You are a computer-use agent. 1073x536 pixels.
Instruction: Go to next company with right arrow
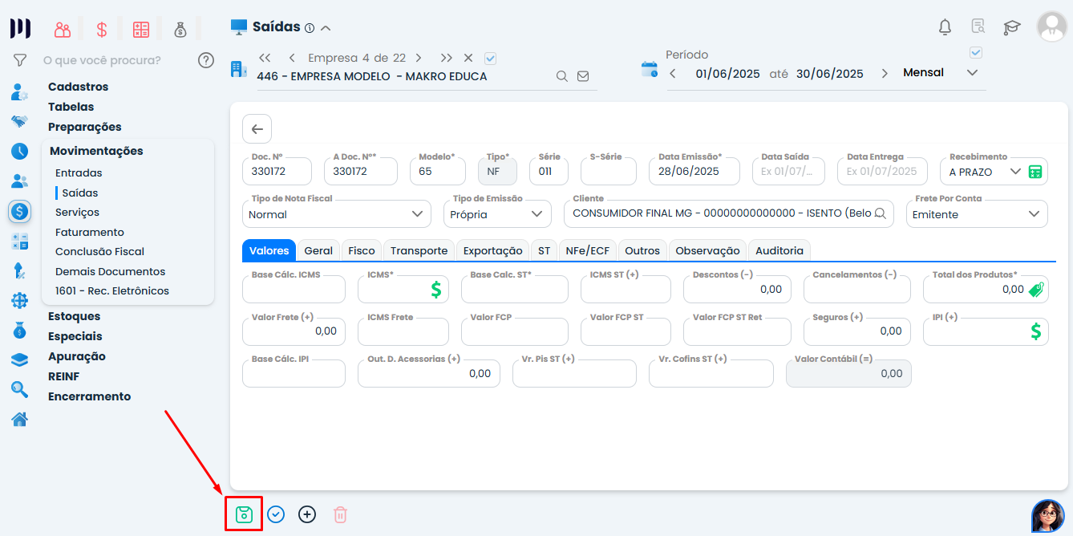coord(418,58)
